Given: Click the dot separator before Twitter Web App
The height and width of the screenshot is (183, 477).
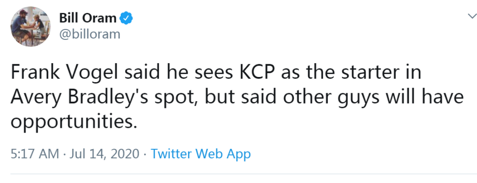Looking at the screenshot, I should [145, 154].
